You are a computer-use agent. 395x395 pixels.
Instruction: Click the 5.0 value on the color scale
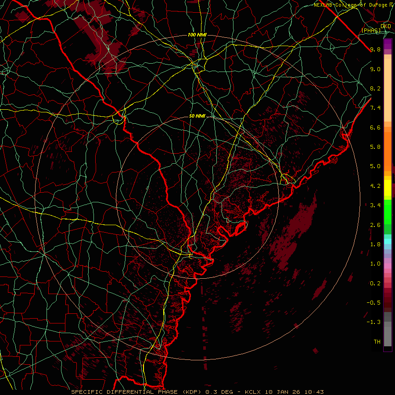[x=375, y=166]
